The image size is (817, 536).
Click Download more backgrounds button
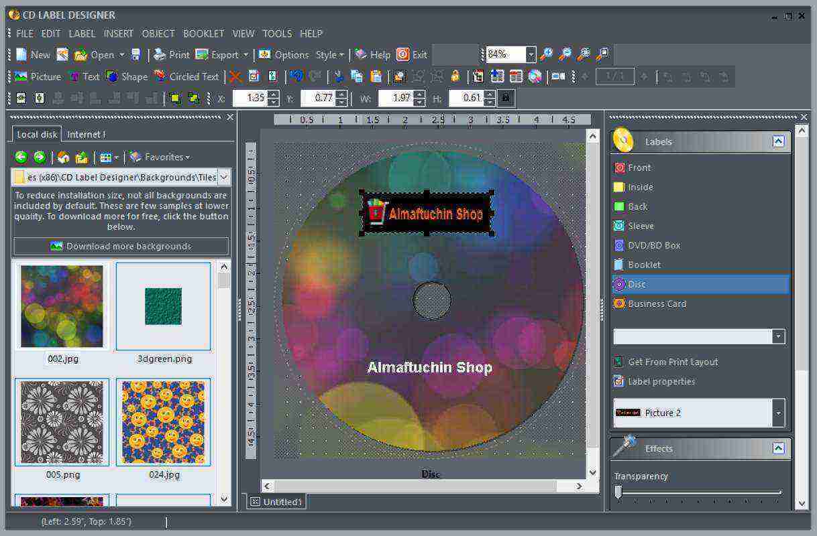121,246
